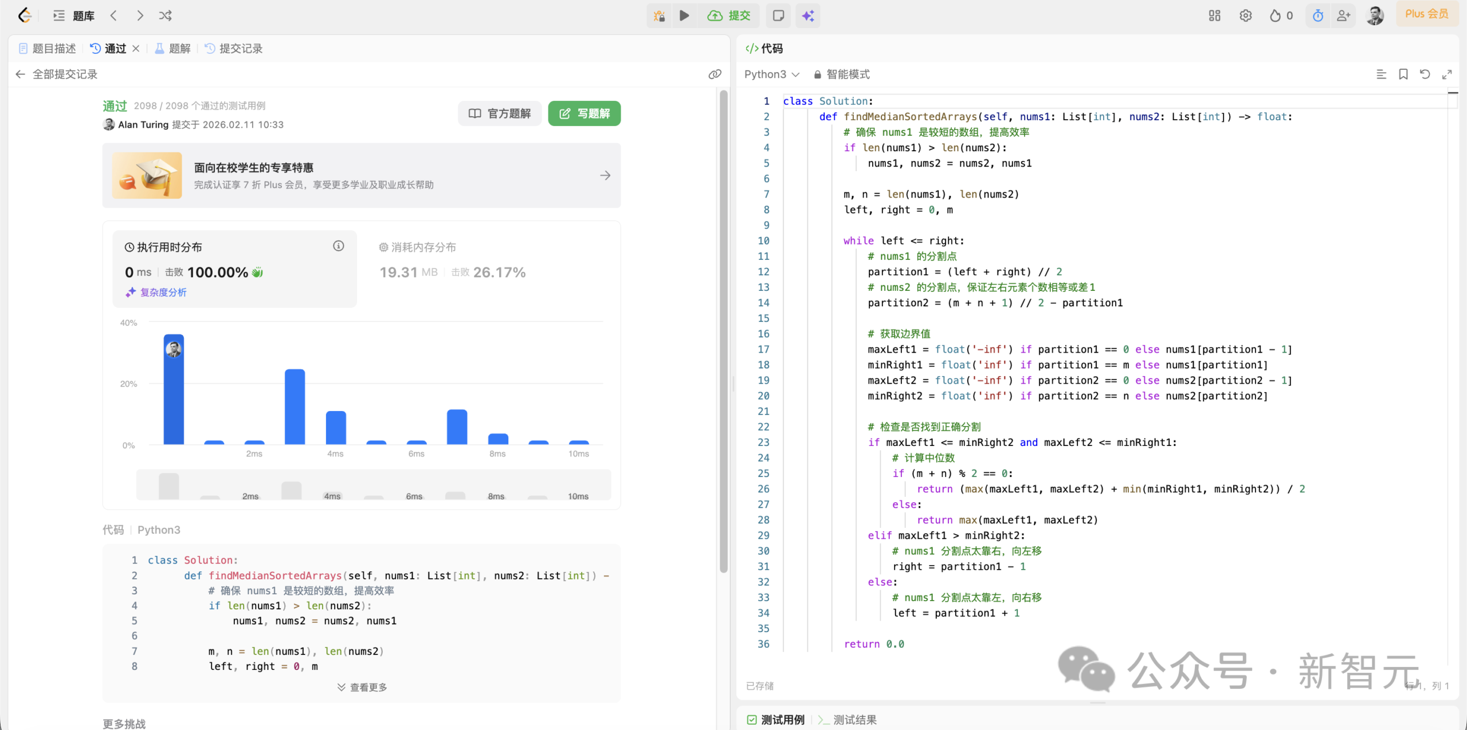Copy submission link icon
This screenshot has width=1467, height=730.
(715, 74)
